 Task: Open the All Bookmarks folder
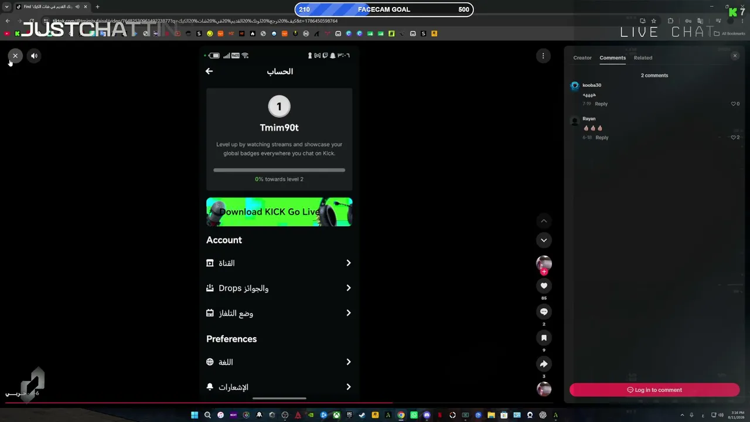pos(729,34)
